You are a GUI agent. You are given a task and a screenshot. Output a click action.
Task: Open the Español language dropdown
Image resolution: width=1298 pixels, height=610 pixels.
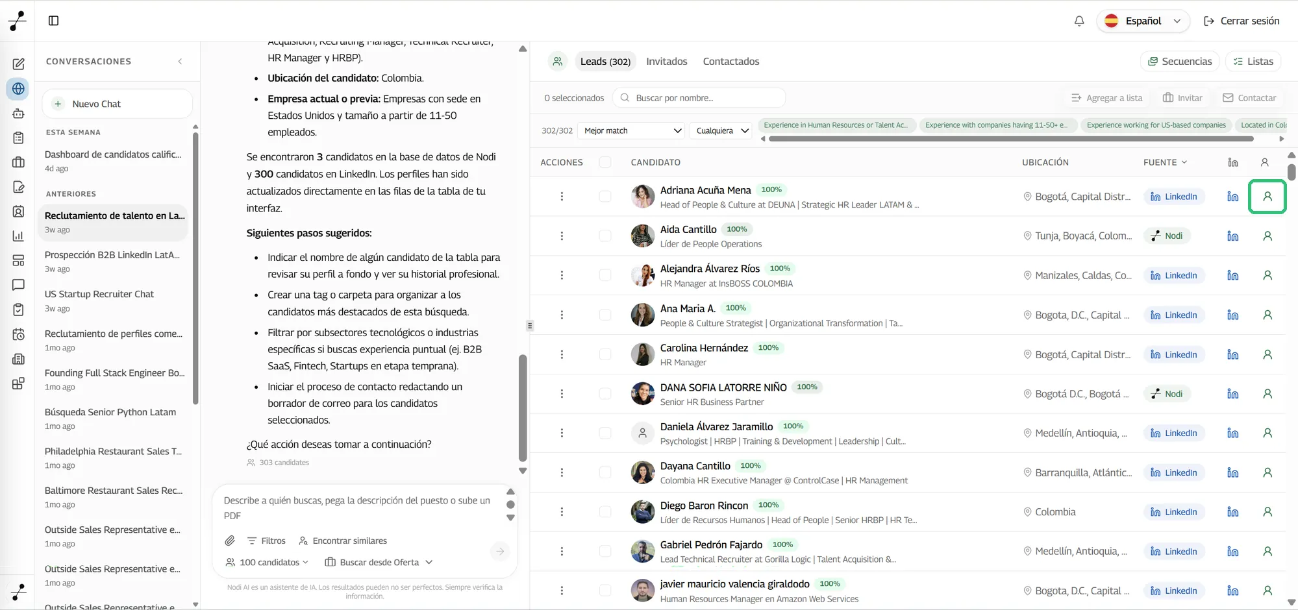tap(1143, 21)
